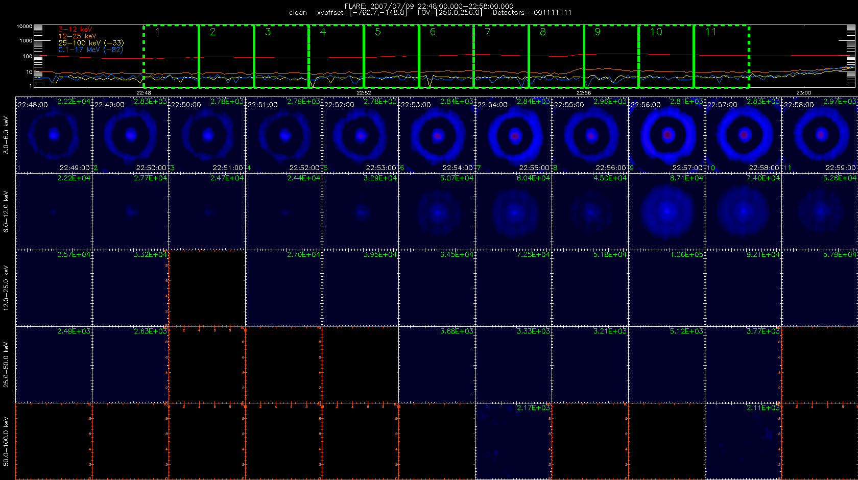Pick interval 8 in the light curve
Image resolution: width=858 pixels, height=480 pixels.
[x=557, y=56]
